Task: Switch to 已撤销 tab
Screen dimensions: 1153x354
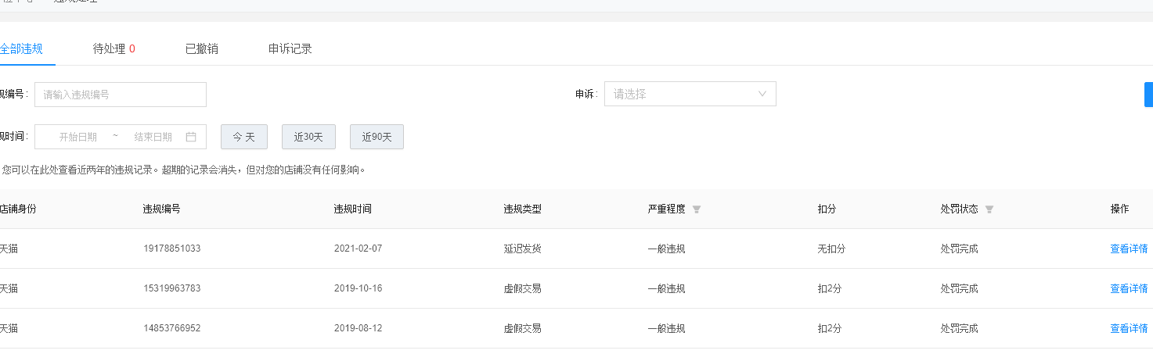Action: coord(202,48)
